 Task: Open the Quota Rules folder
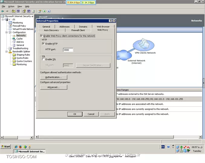tap(22, 58)
